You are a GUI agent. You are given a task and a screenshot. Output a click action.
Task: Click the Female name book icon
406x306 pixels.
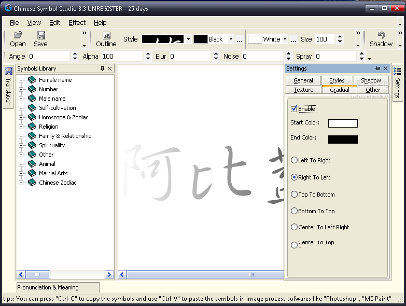click(x=32, y=80)
